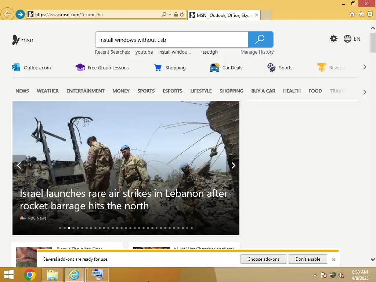The height and width of the screenshot is (282, 376).
Task: Select the MSN Outlook, Office, Sky tab
Action: coord(224,15)
